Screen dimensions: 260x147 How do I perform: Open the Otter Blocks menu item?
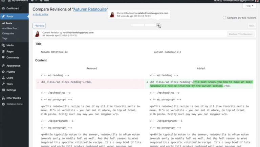[14, 98]
